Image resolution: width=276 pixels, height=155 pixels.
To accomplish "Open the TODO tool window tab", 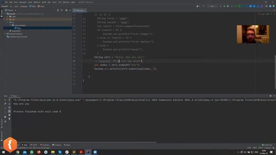I will [x=34, y=145].
